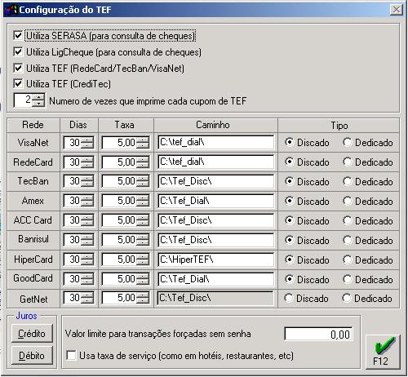Toggle Utiliza LigCheque checkbox
Screen dimensions: 408x377
[18, 51]
